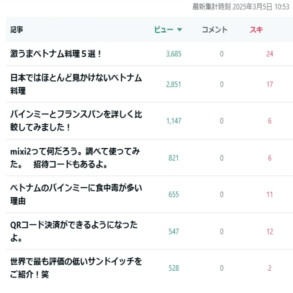This screenshot has width=293, height=293.
Task: Click the sort arrow next to ビュー
Action: coord(179,30)
